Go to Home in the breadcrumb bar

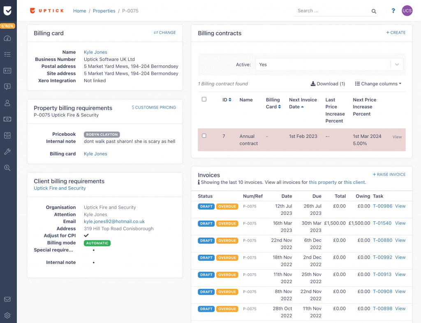(79, 11)
